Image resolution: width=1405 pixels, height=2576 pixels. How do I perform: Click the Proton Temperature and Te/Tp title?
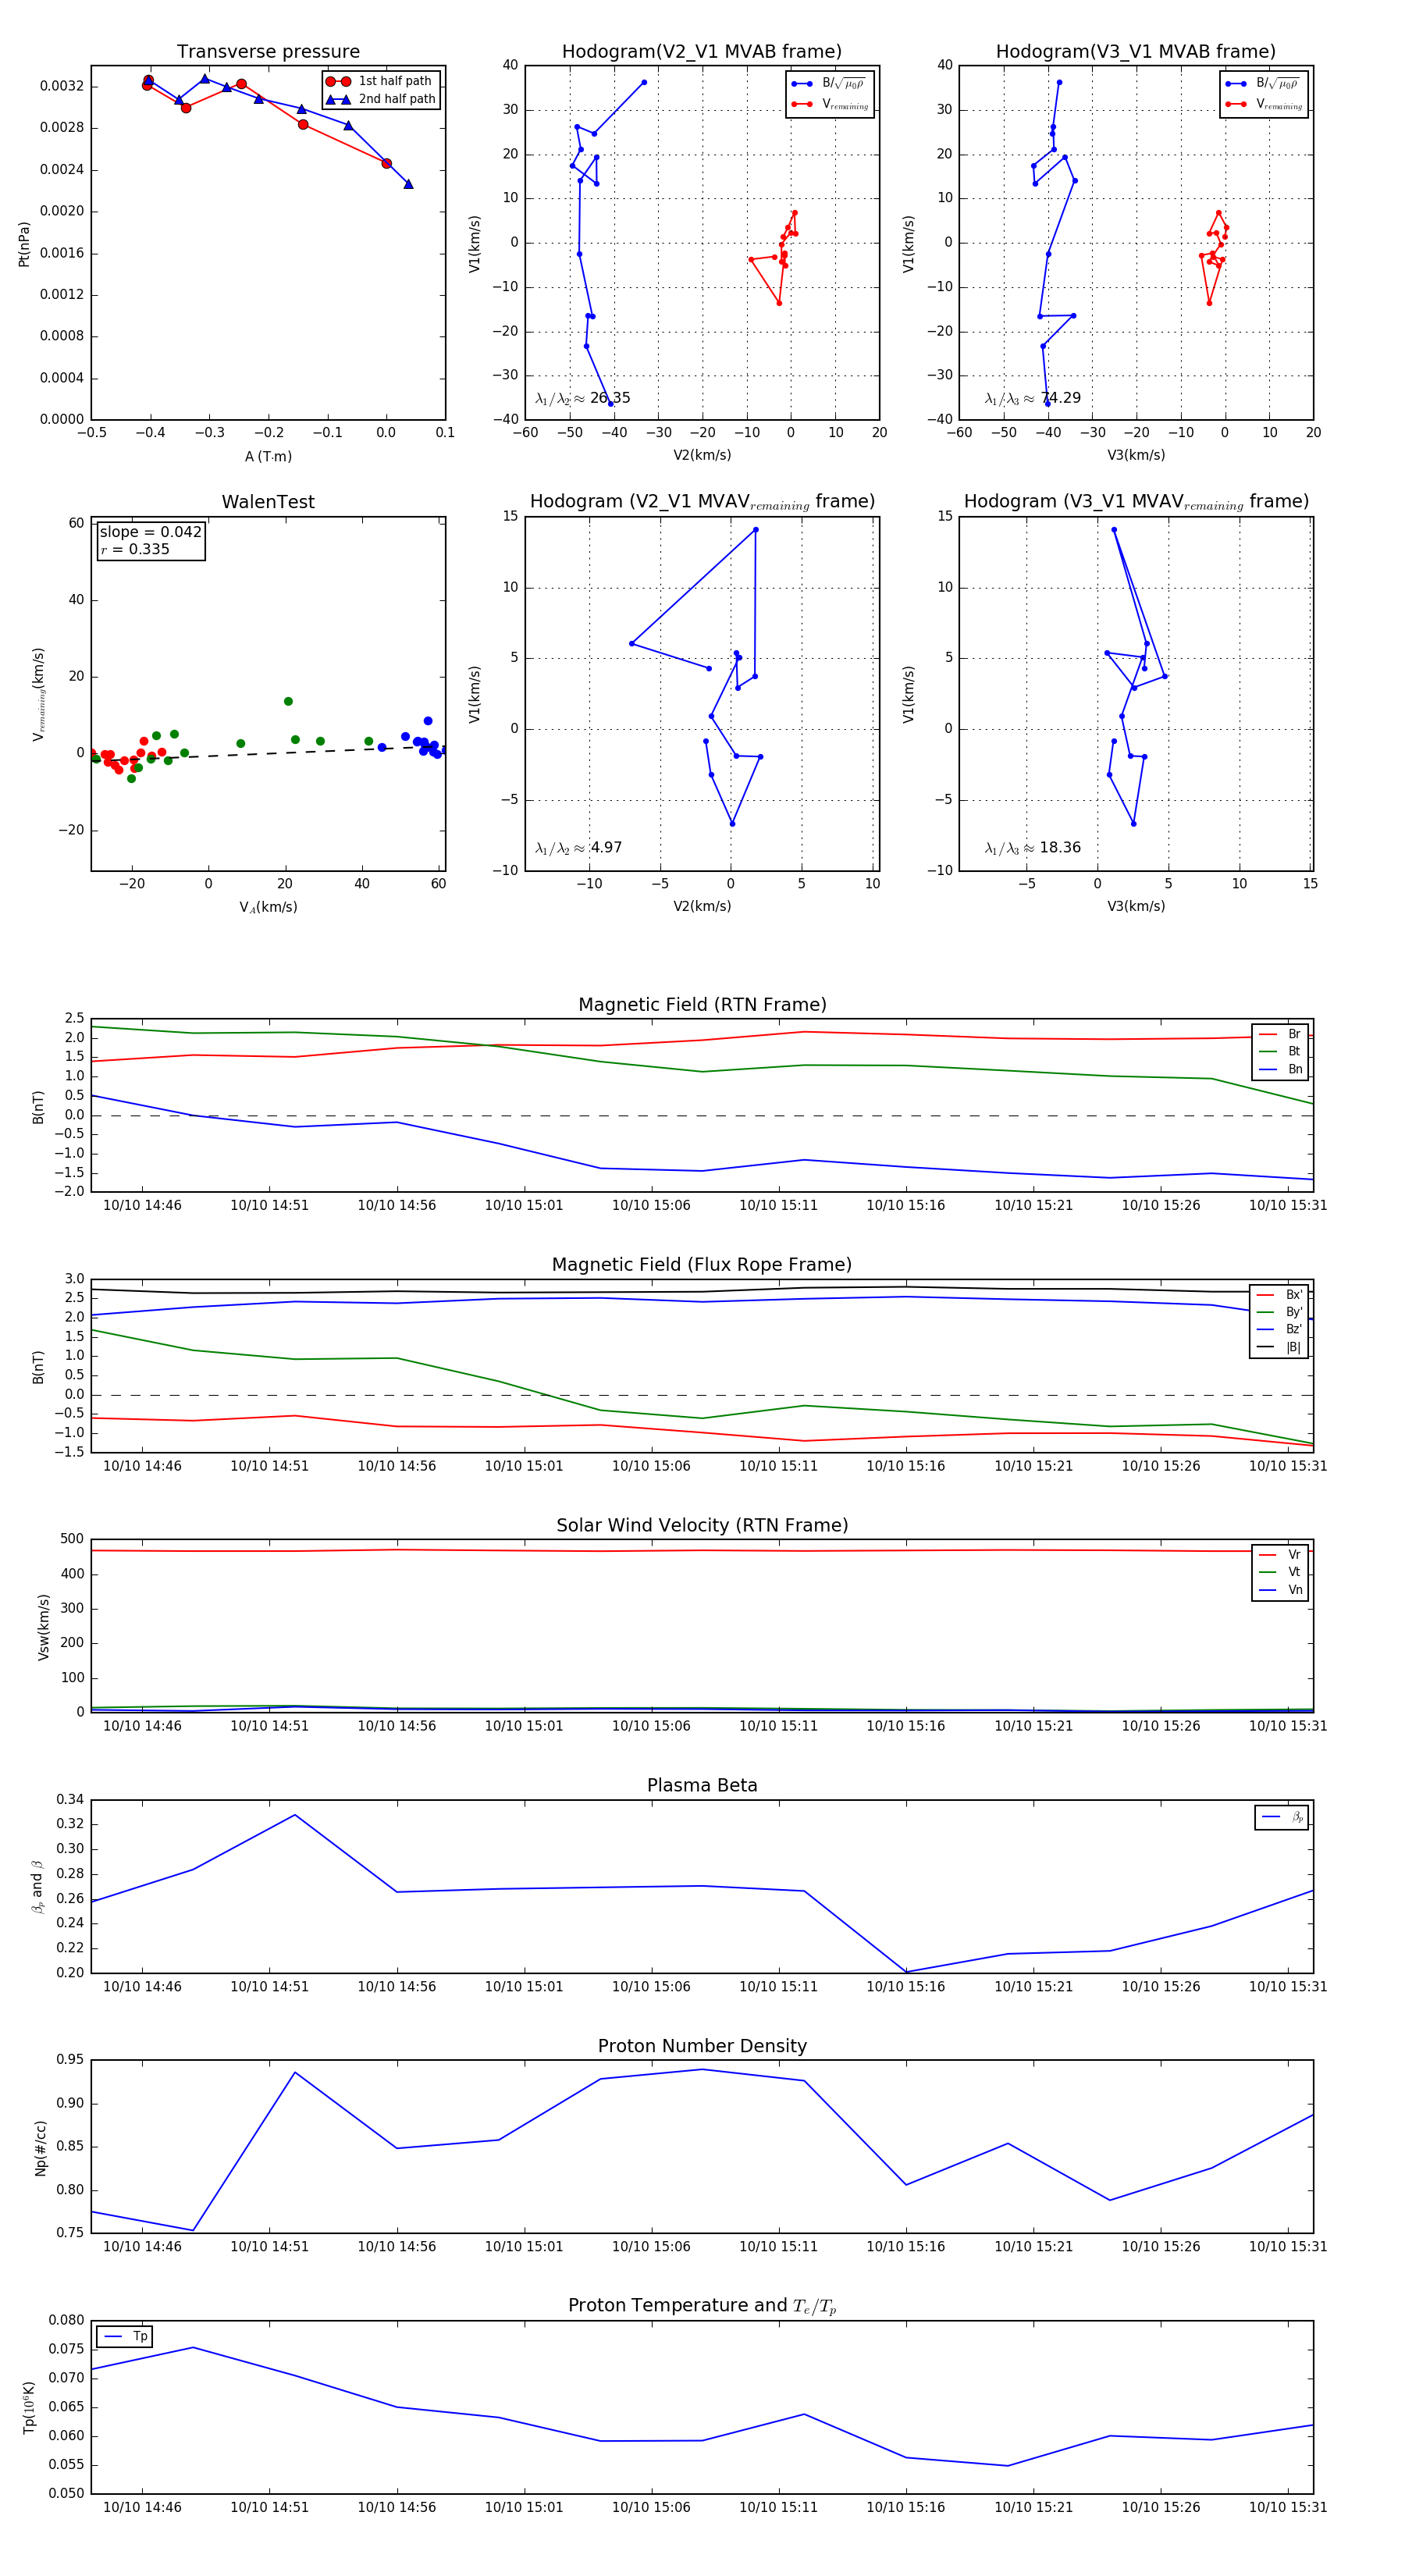[702, 2305]
